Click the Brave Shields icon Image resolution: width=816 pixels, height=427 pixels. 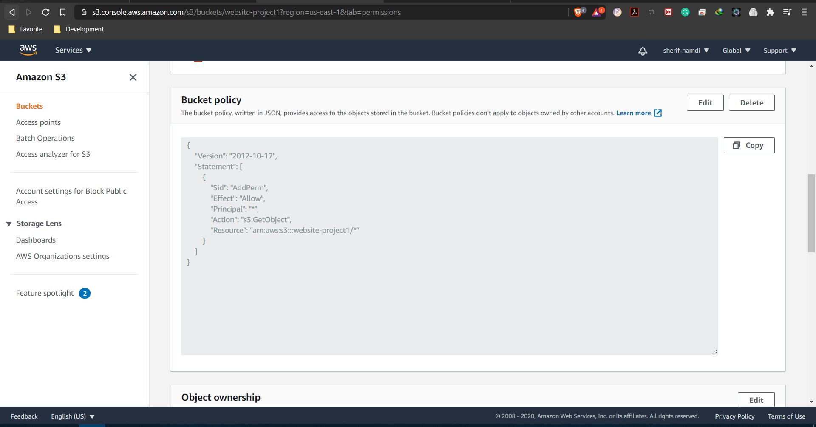579,12
